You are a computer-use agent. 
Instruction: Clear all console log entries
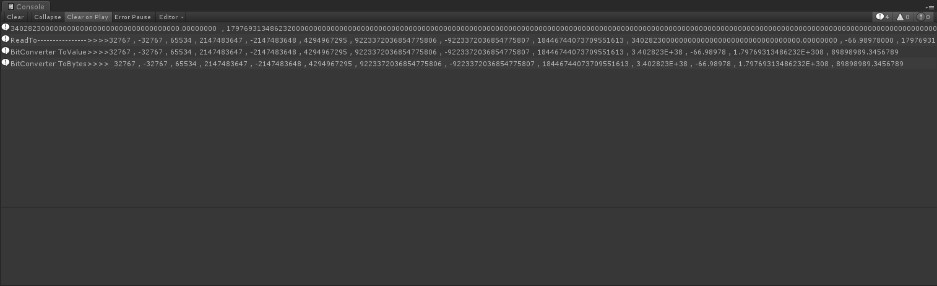click(15, 17)
